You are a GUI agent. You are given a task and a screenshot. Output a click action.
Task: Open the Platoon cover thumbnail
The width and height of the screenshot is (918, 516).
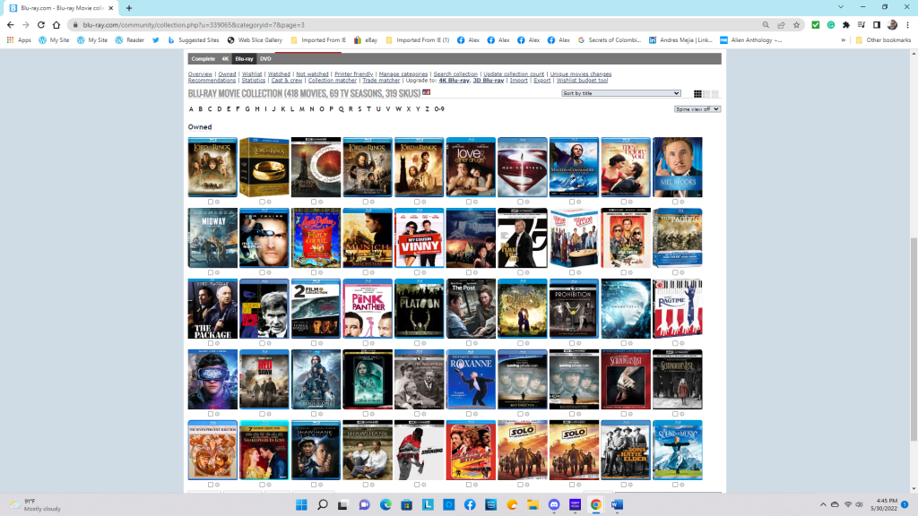point(419,308)
